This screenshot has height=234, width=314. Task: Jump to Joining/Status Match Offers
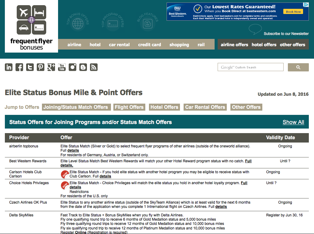coord(76,107)
